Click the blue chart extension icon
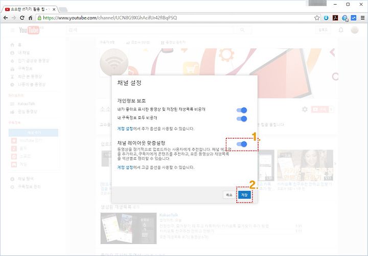 click(354, 18)
